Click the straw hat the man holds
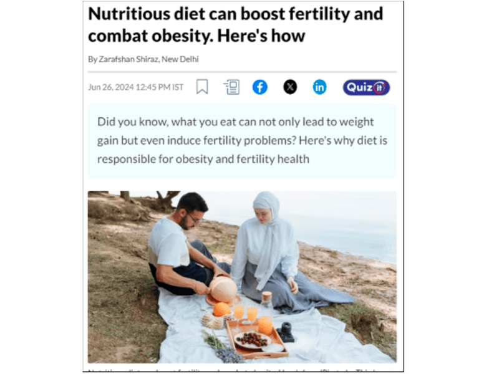 (x=223, y=290)
